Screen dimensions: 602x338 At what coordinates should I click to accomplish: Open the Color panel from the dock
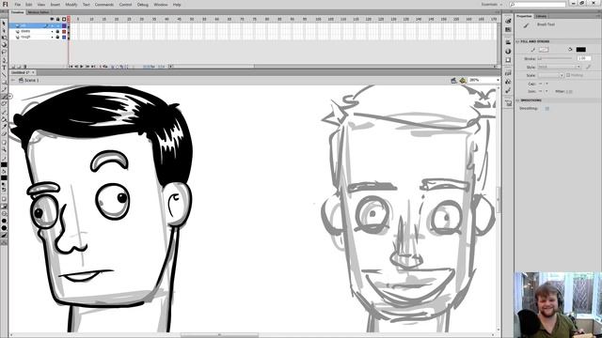point(508,21)
